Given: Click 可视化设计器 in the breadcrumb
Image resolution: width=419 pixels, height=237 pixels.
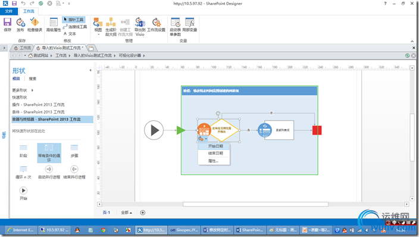Looking at the screenshot, I should coord(130,55).
